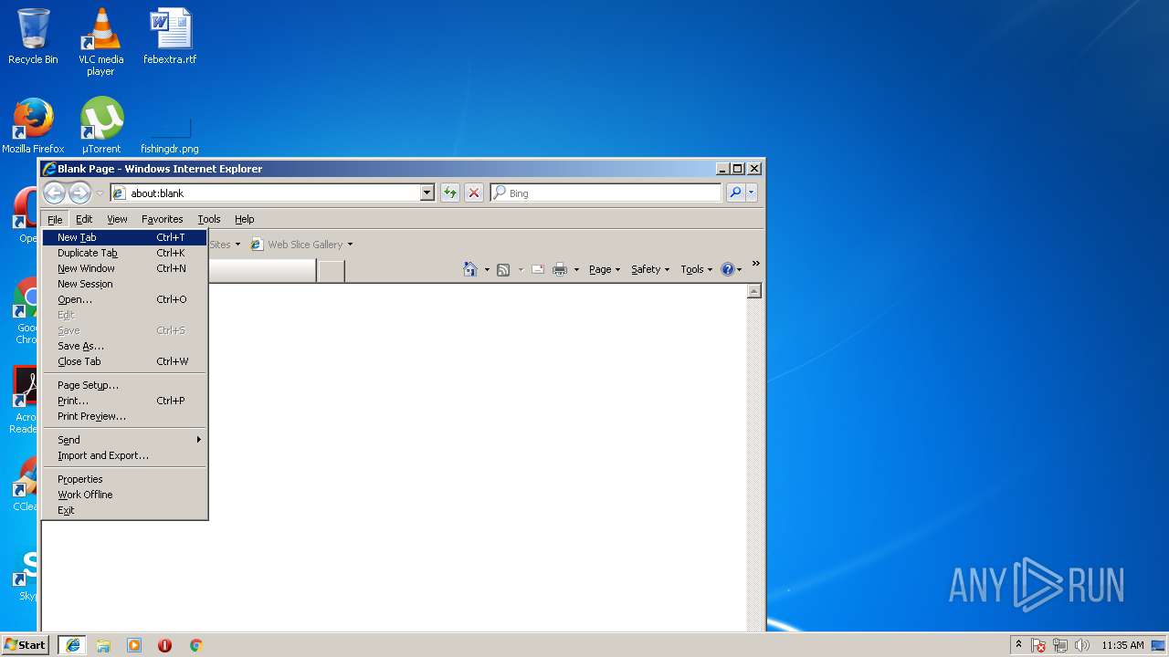Choose Duplicate Tab menu entry
Viewport: 1169px width, 657px height.
click(124, 253)
